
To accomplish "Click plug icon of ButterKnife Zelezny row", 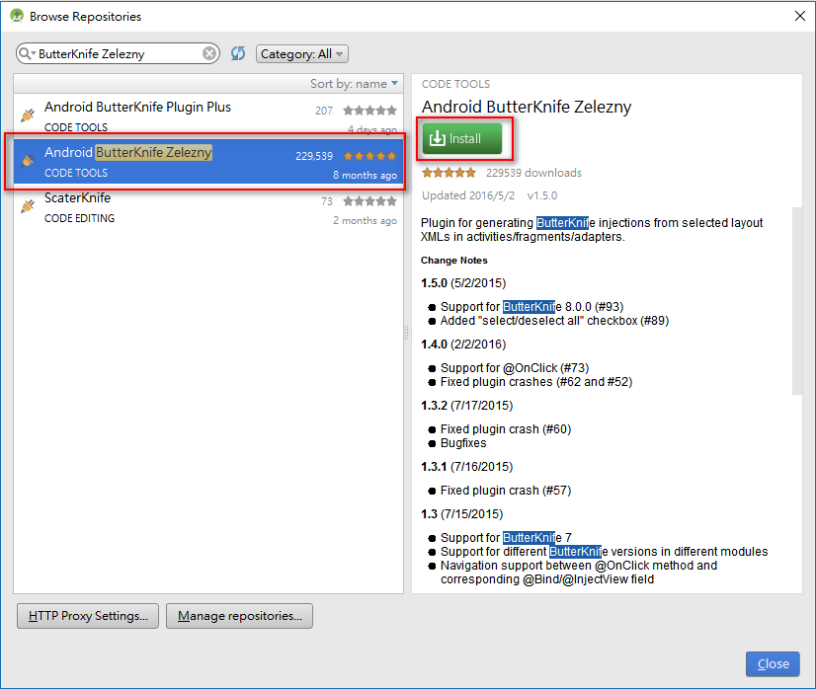I will [28, 161].
